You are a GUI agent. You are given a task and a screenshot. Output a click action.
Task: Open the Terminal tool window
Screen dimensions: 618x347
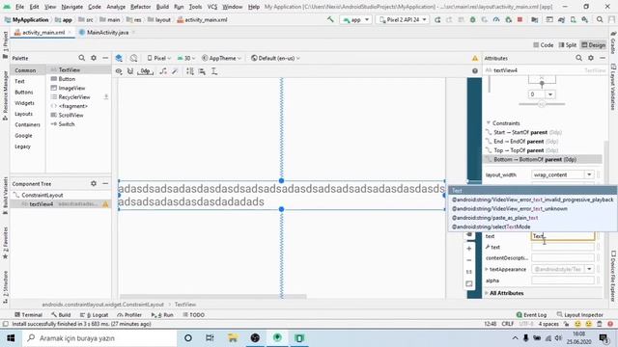coord(28,315)
